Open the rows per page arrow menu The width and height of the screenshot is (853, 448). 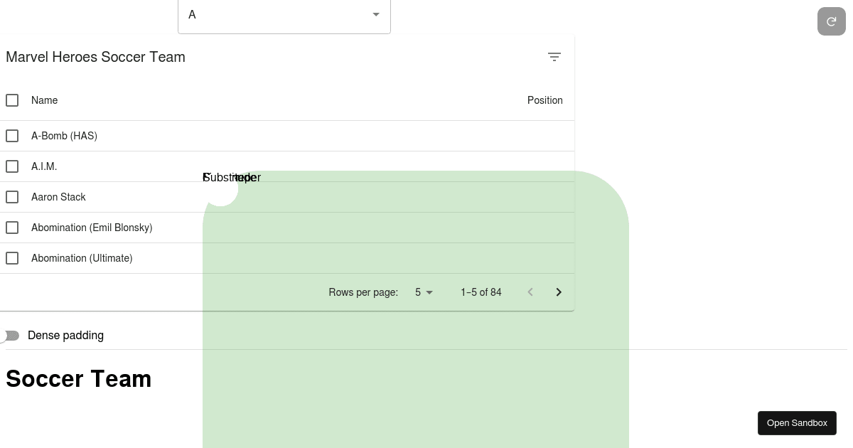(429, 292)
